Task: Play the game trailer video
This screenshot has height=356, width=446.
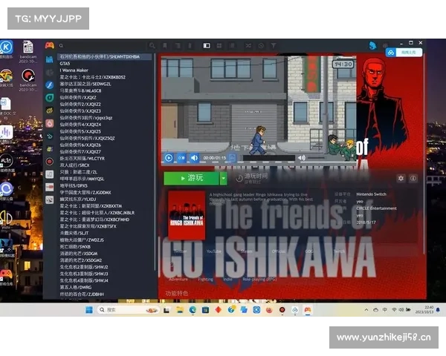Action: pos(169,157)
